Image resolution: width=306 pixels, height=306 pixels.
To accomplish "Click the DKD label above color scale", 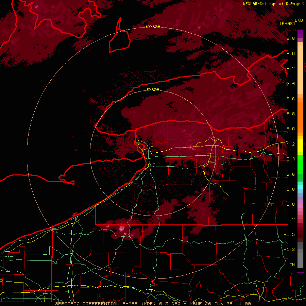I will pos(299,20).
